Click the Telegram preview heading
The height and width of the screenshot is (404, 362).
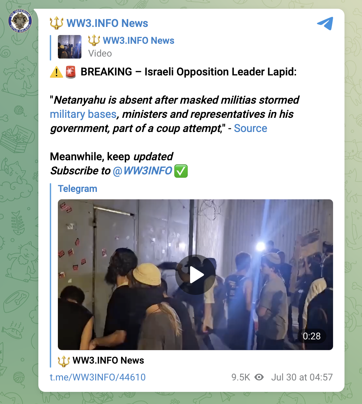(x=77, y=189)
